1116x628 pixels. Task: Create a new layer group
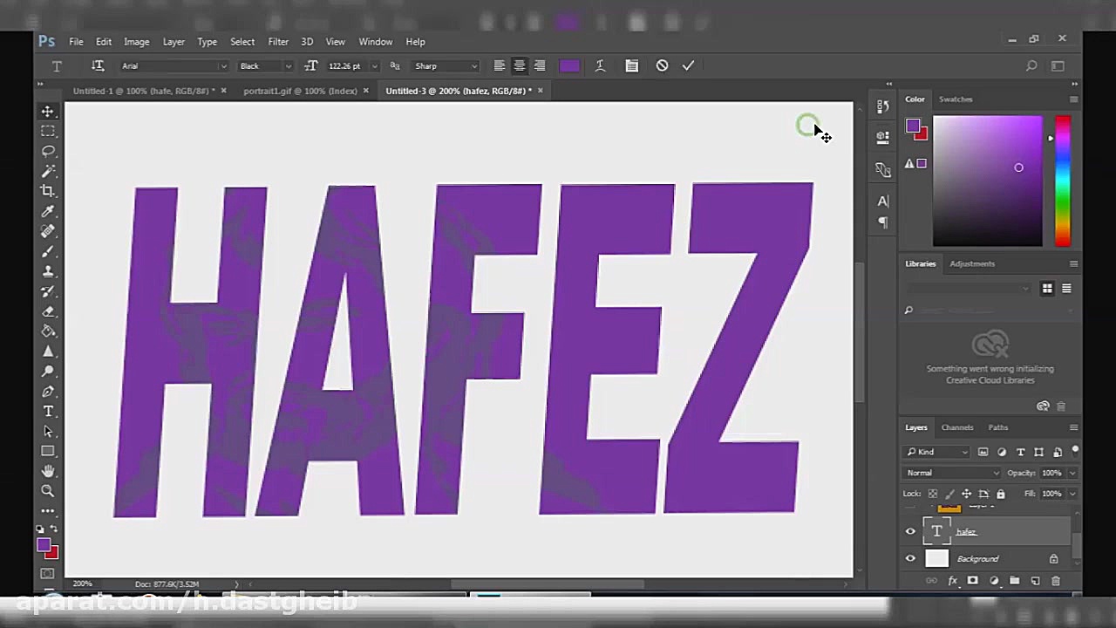pyautogui.click(x=1014, y=581)
